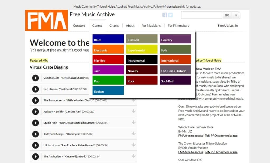270x163 pixels.
Task: Download Studio Noir Our Little Hearts
Action: coord(133,122)
